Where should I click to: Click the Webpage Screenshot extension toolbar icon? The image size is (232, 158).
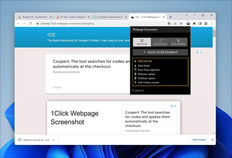pyautogui.click(x=188, y=23)
